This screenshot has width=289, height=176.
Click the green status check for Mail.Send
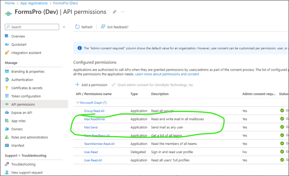282,127
